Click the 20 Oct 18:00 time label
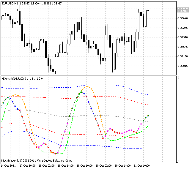 click(122, 165)
